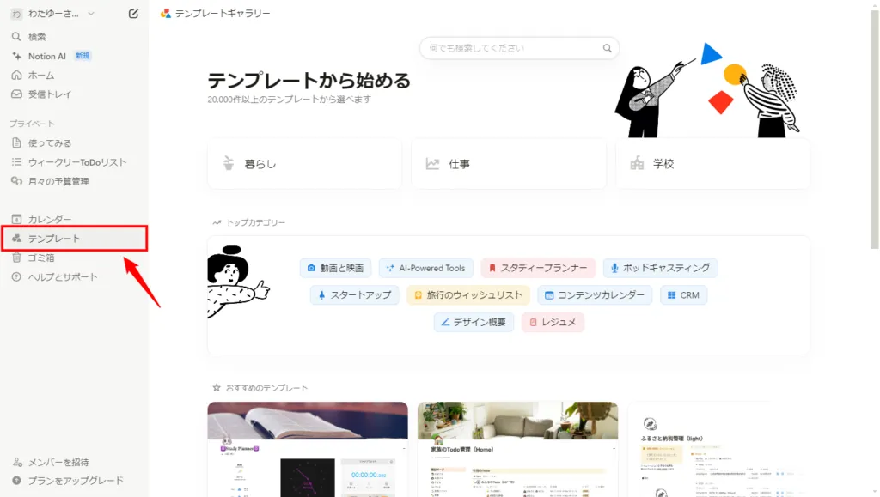Select the ポッドキャスティング tag
Image resolution: width=880 pixels, height=497 pixels.
point(661,268)
